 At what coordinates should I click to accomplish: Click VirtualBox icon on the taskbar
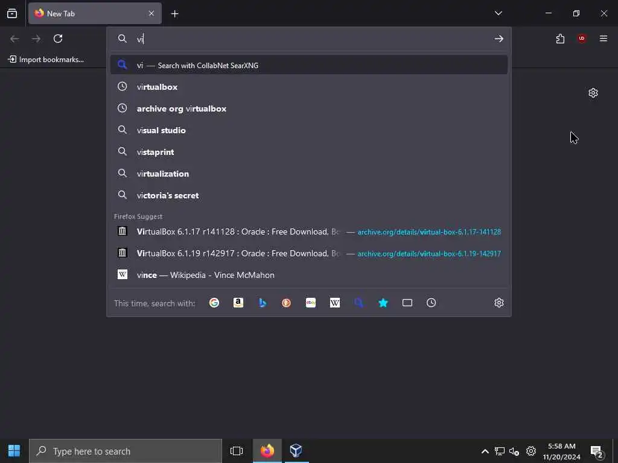point(296,451)
